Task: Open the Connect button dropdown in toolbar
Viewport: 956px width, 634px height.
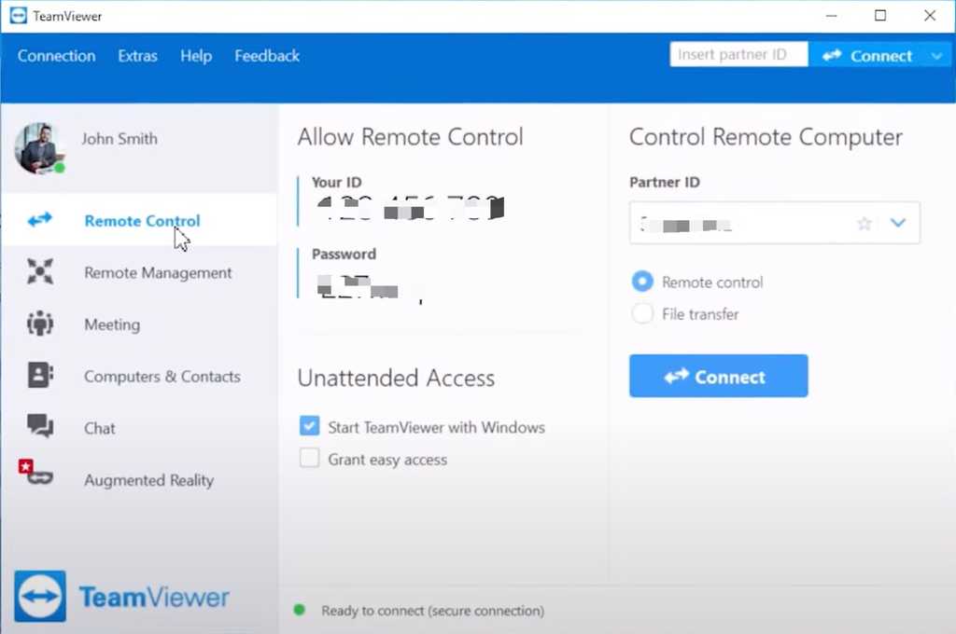Action: (x=936, y=55)
